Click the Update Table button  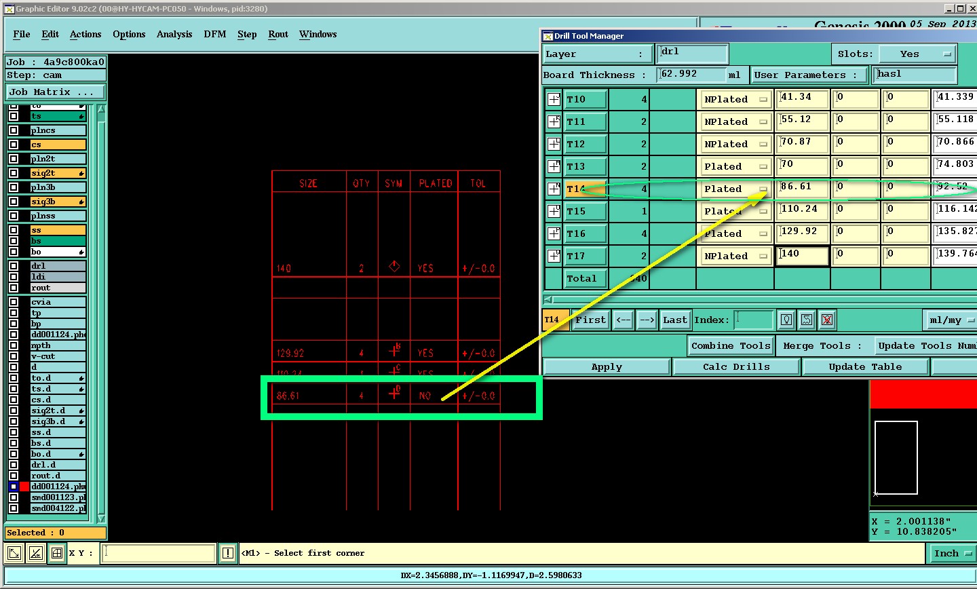tap(865, 366)
